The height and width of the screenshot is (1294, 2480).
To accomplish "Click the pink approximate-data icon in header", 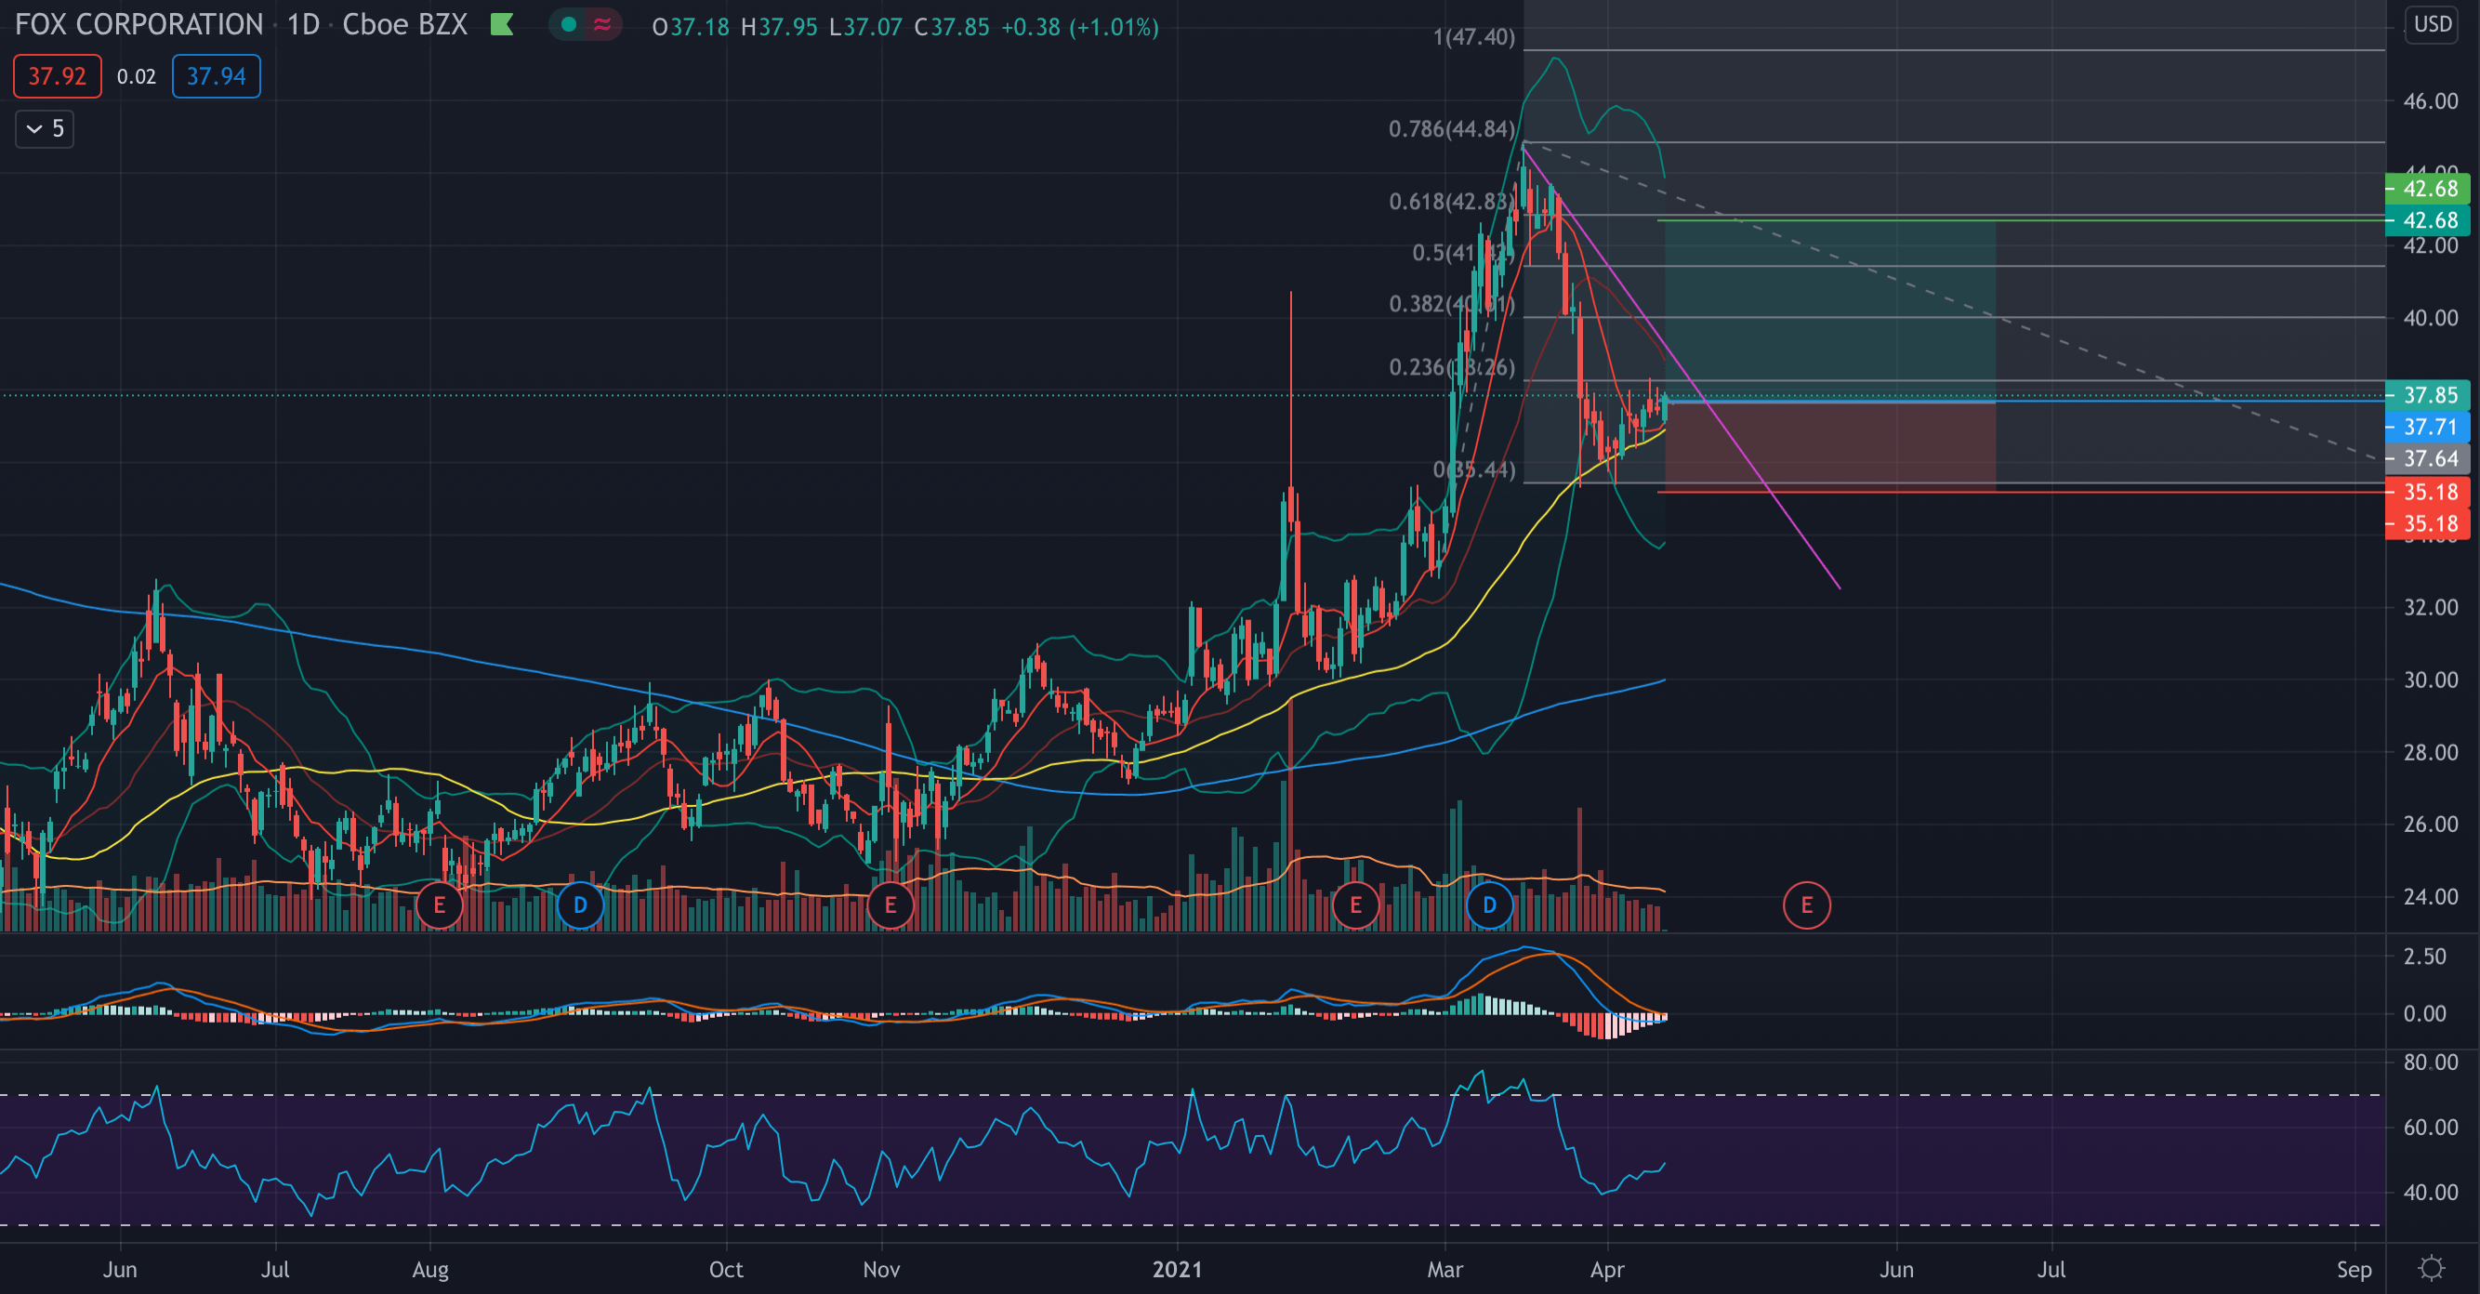I will click(602, 24).
